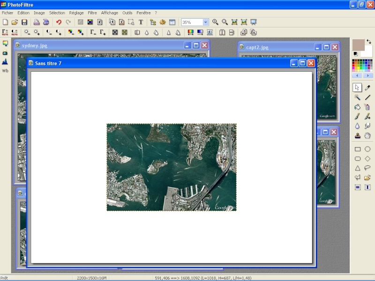Bring the capt2.jpg window to front
Viewport: 375px width, 281px height.
click(277, 47)
